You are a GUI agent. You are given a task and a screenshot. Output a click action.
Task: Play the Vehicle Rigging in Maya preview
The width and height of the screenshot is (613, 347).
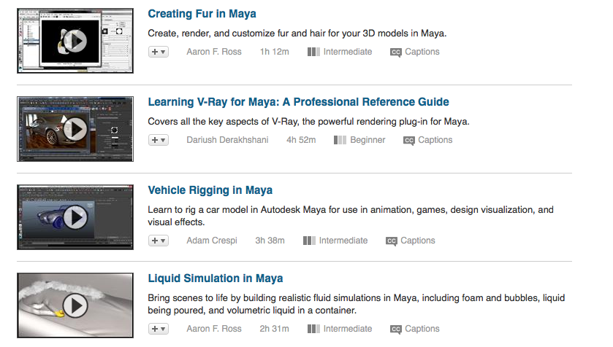75,217
